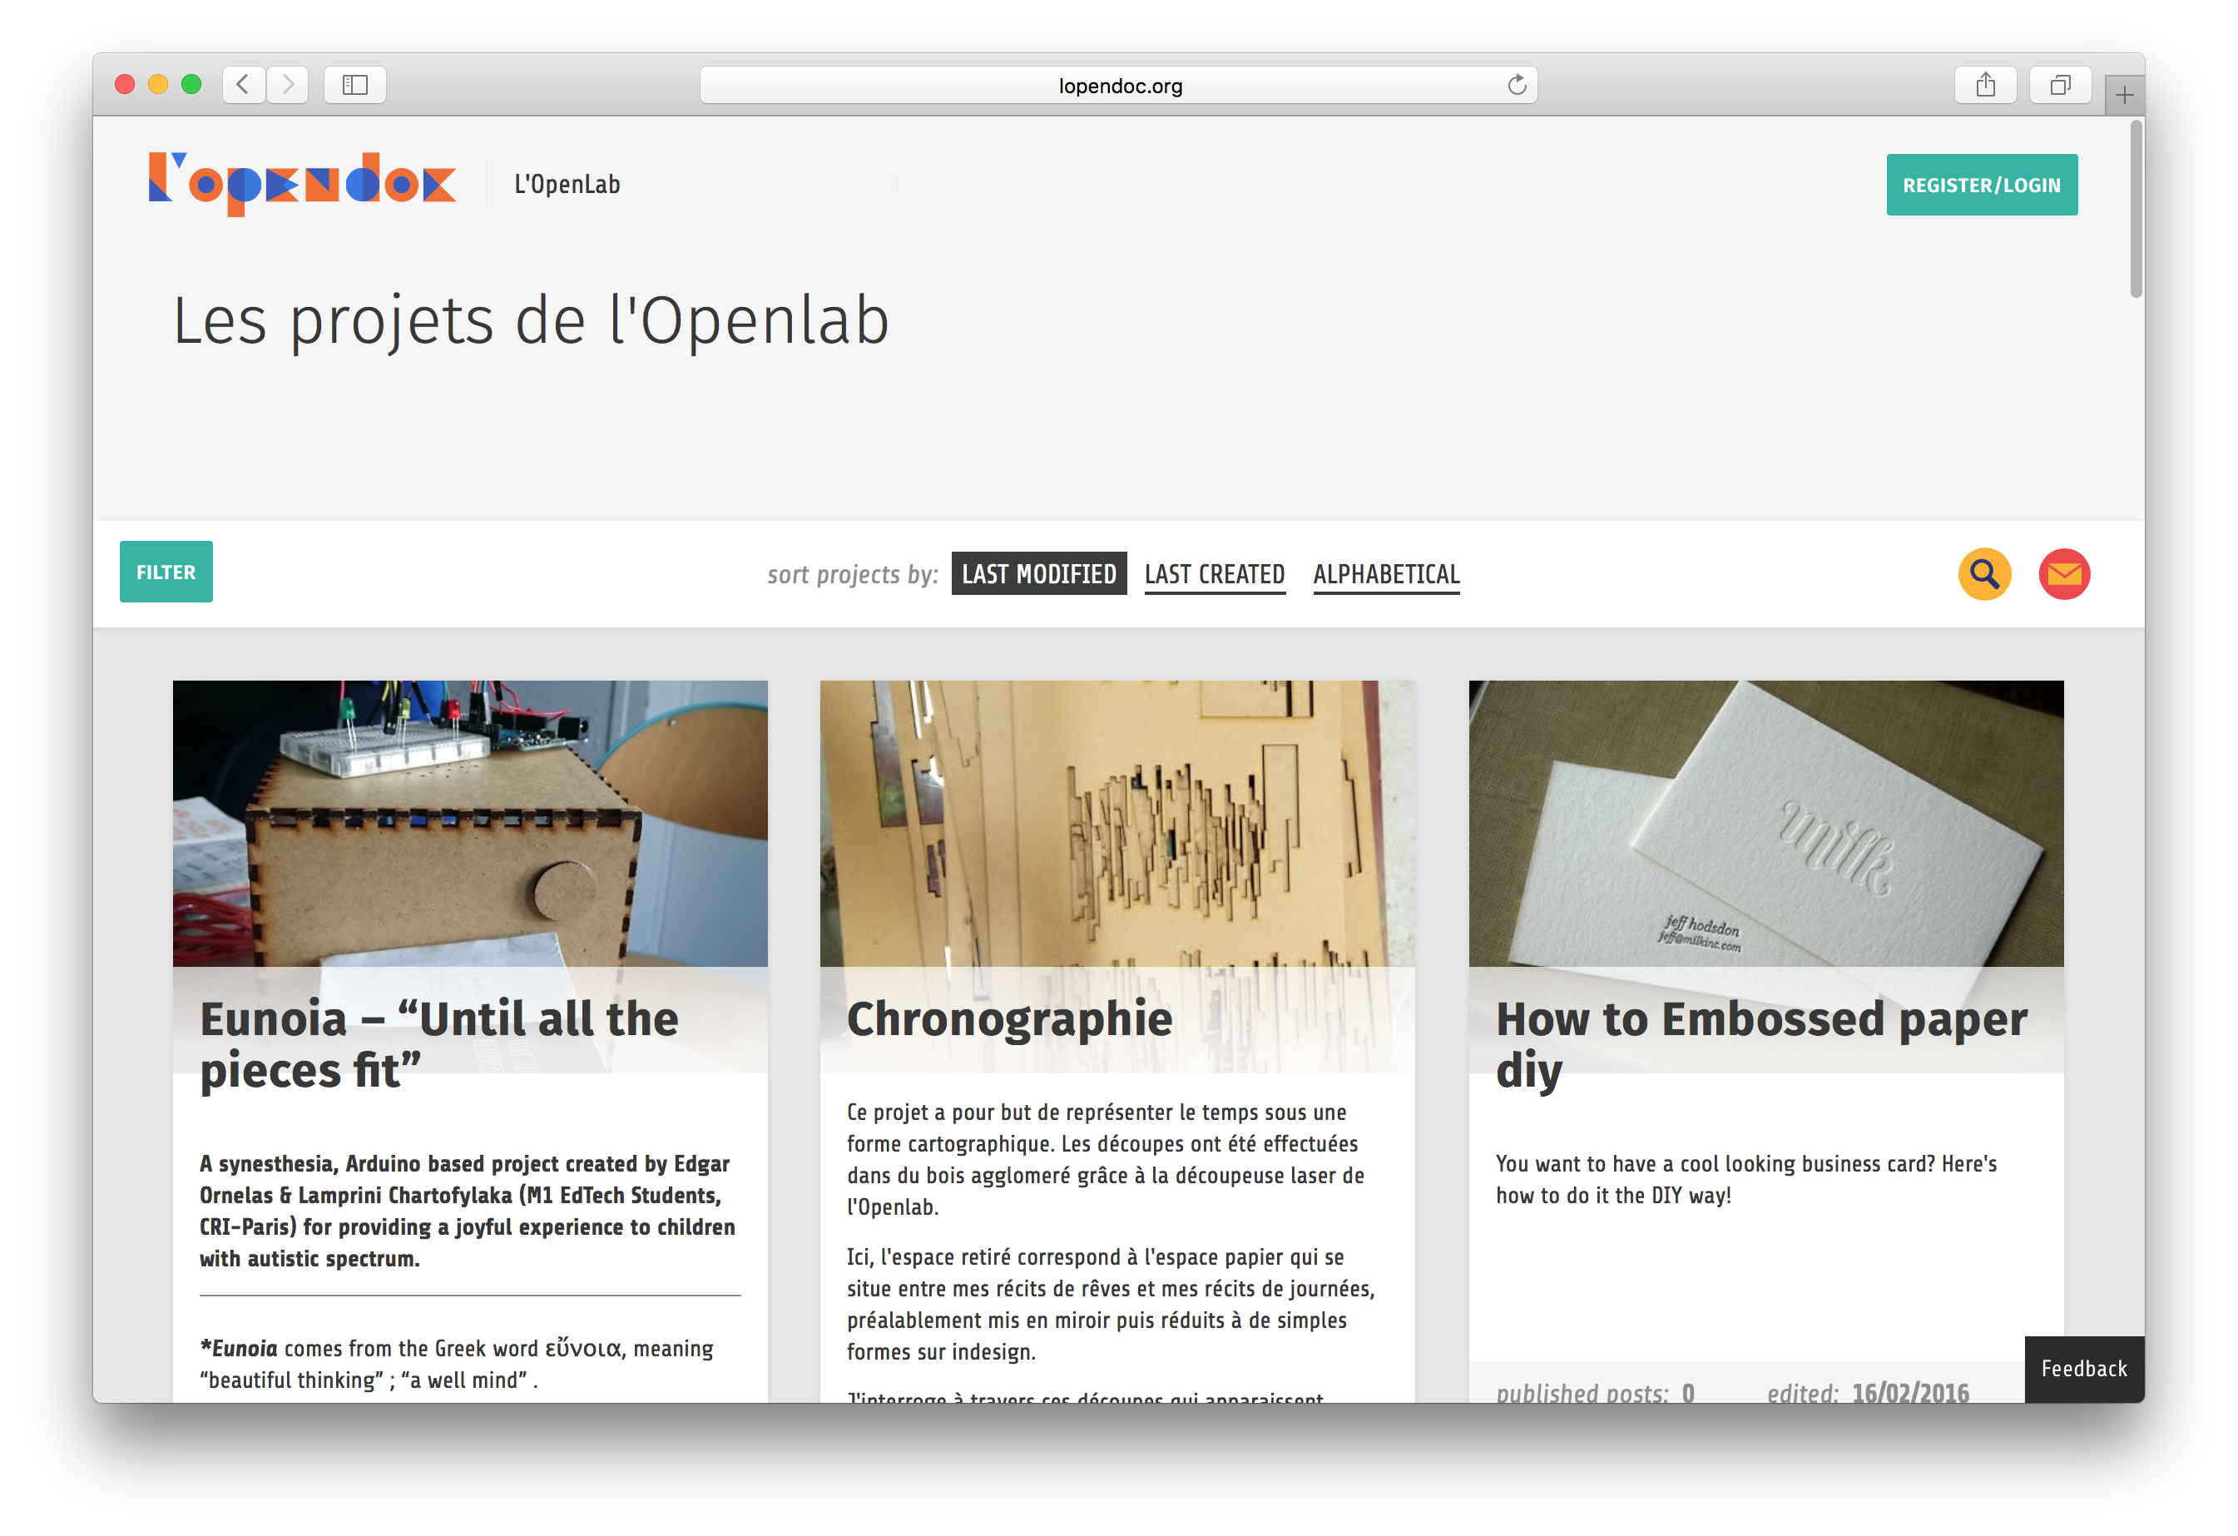
Task: Reload page with the refresh icon
Action: tap(1516, 85)
